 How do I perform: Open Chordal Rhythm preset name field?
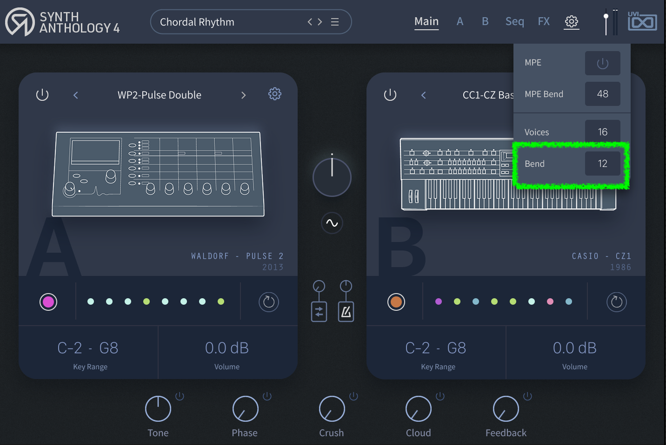click(197, 22)
